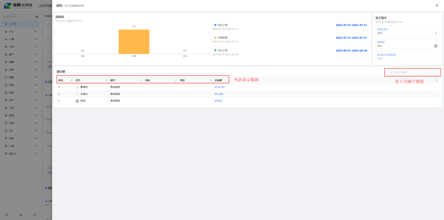Image resolution: width=444 pixels, height=220 pixels.
Task: Expand the 人事 menu chevron
Action: pos(35,39)
